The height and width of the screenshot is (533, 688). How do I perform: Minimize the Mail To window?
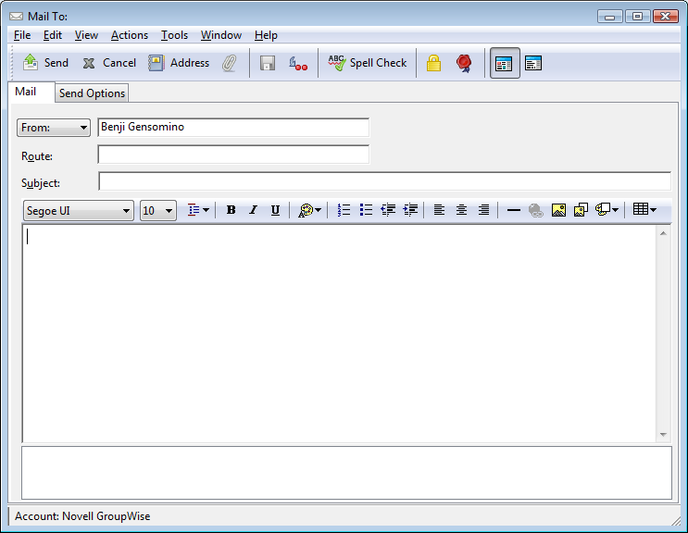(x=609, y=17)
